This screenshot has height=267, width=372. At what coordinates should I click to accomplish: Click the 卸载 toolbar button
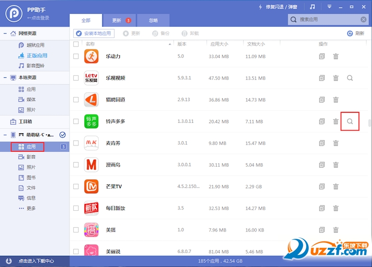point(190,34)
